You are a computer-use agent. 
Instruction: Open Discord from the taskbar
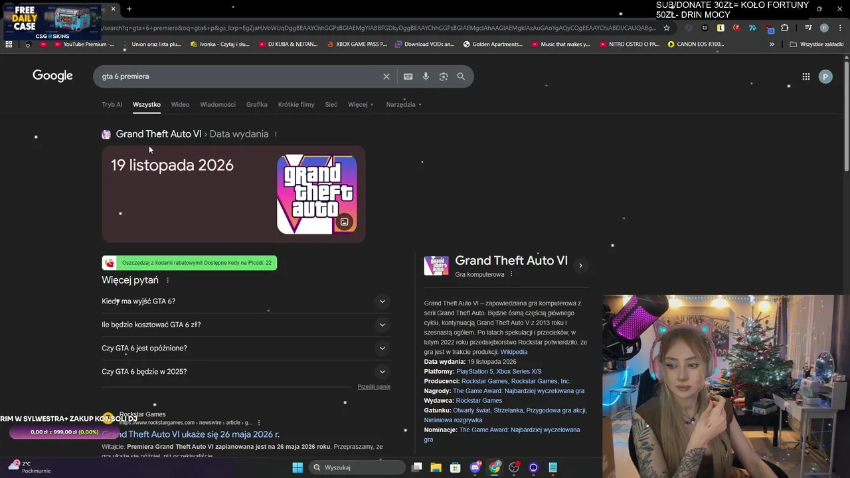click(475, 467)
